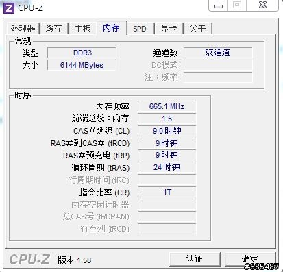Image resolution: width=283 pixels, height=272 pixels.
Task: Click the empty DC模式 field
Action: click(218, 65)
